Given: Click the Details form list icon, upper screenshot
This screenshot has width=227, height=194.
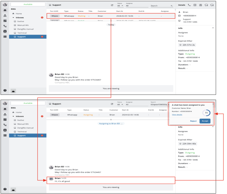Looking at the screenshot, I should (x=195, y=5).
